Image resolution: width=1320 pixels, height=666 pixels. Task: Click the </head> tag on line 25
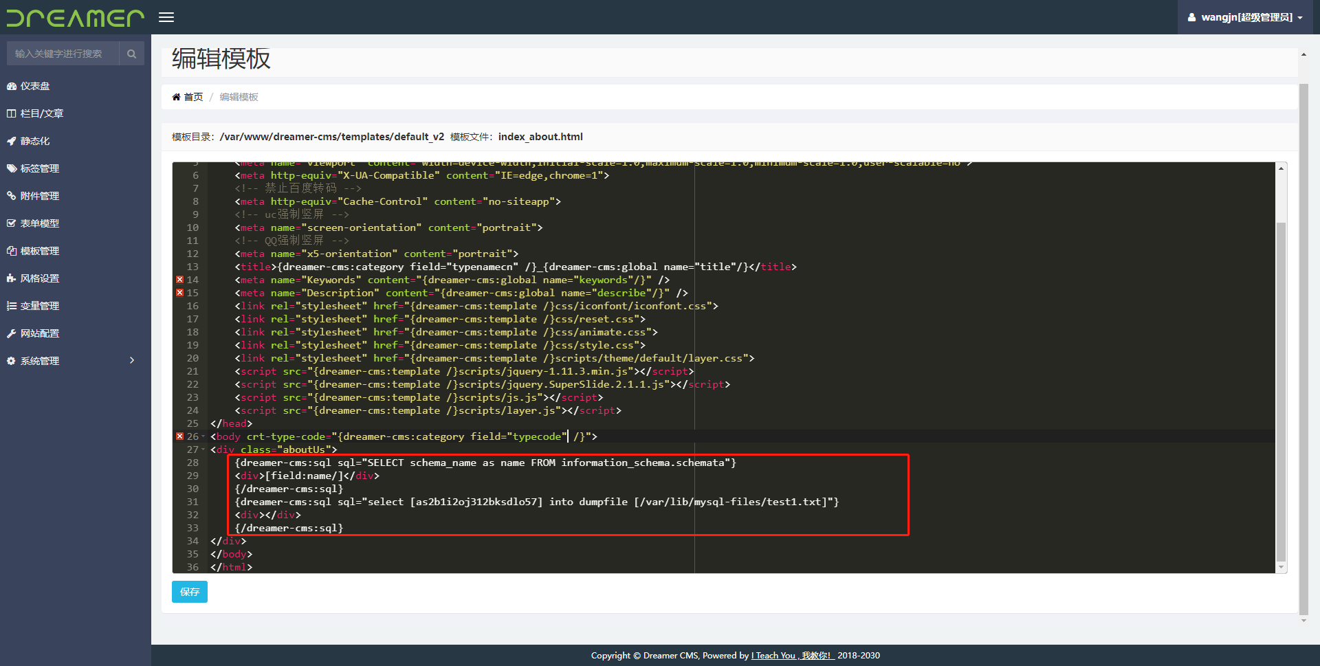pyautogui.click(x=231, y=423)
